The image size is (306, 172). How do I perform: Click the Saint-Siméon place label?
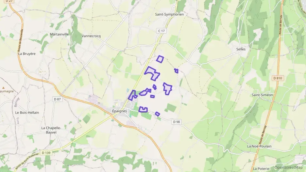[262, 95]
